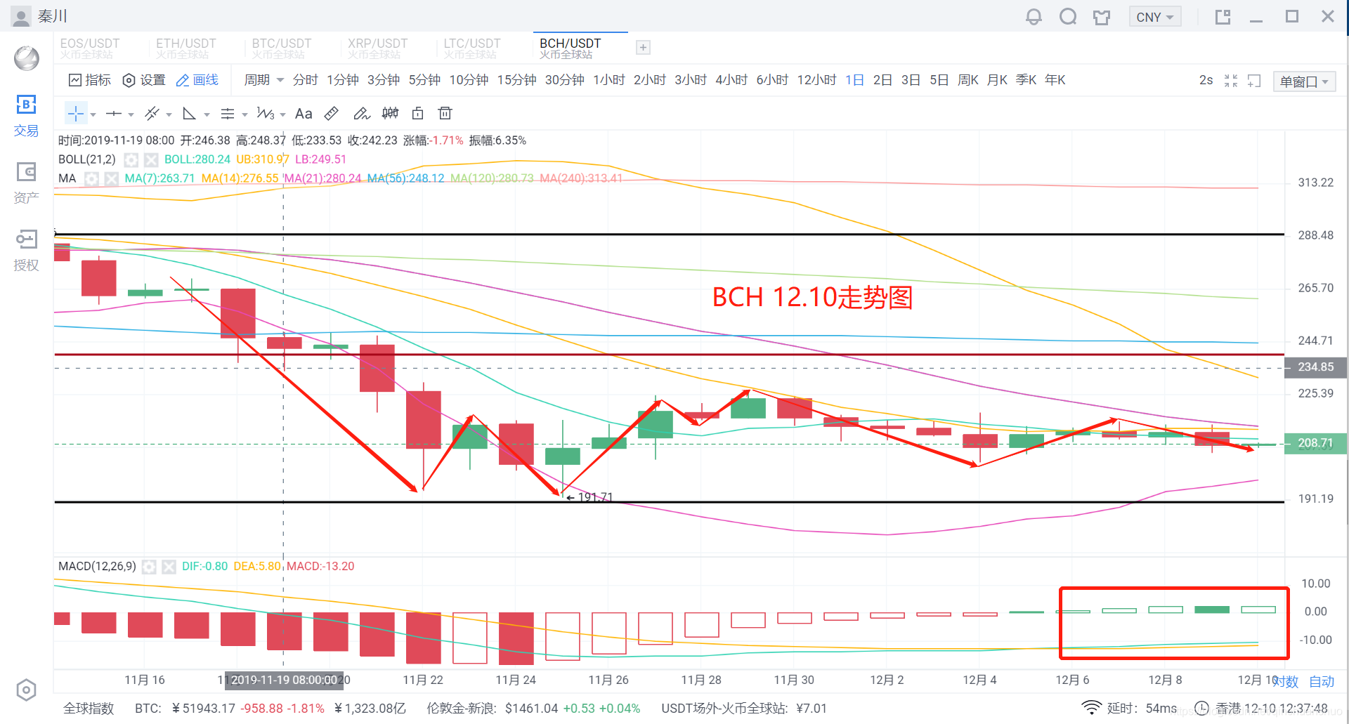This screenshot has height=724, width=1349.
Task: Select the triangle shape tool
Action: click(x=189, y=114)
